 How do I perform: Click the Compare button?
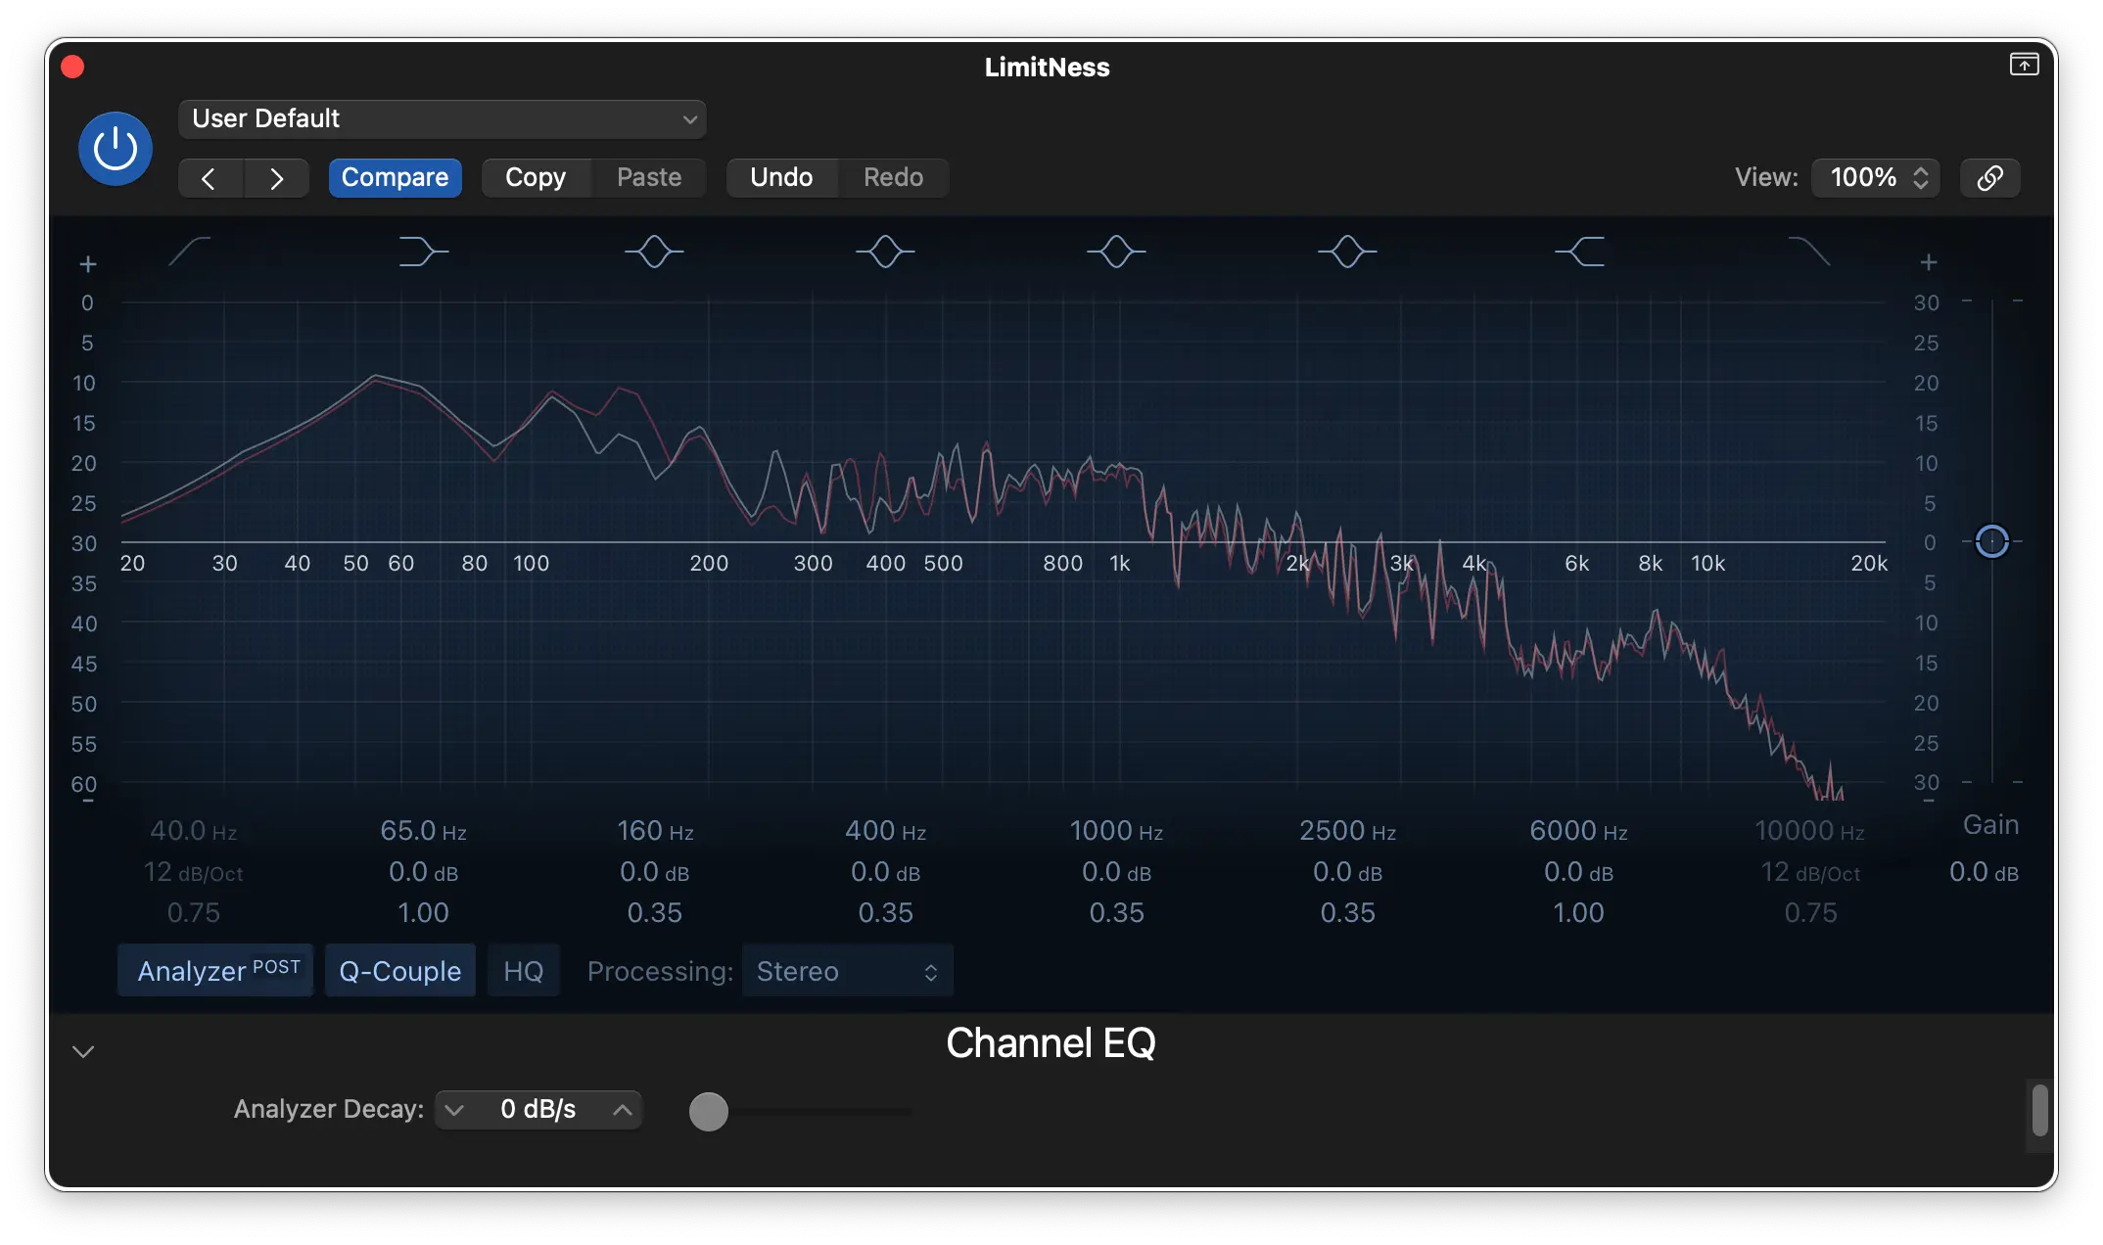tap(395, 177)
